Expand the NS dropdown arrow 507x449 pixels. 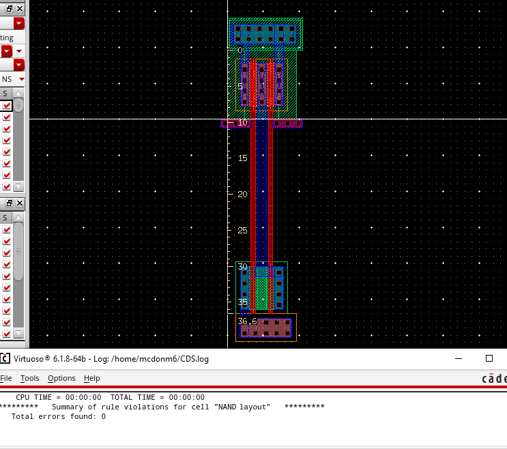[22, 79]
